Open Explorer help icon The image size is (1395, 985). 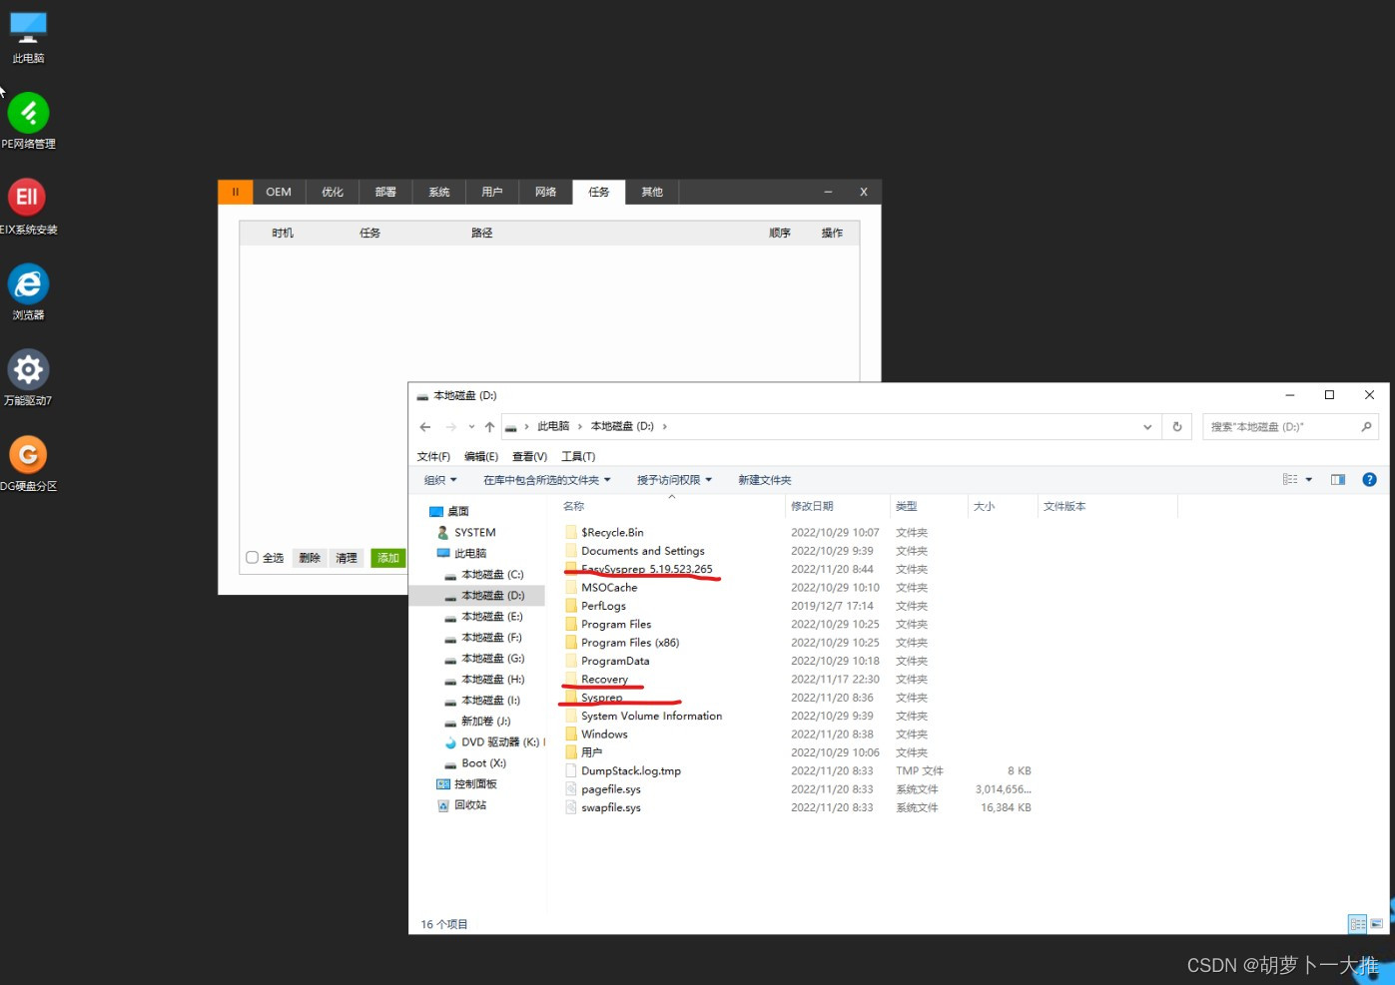click(x=1369, y=480)
